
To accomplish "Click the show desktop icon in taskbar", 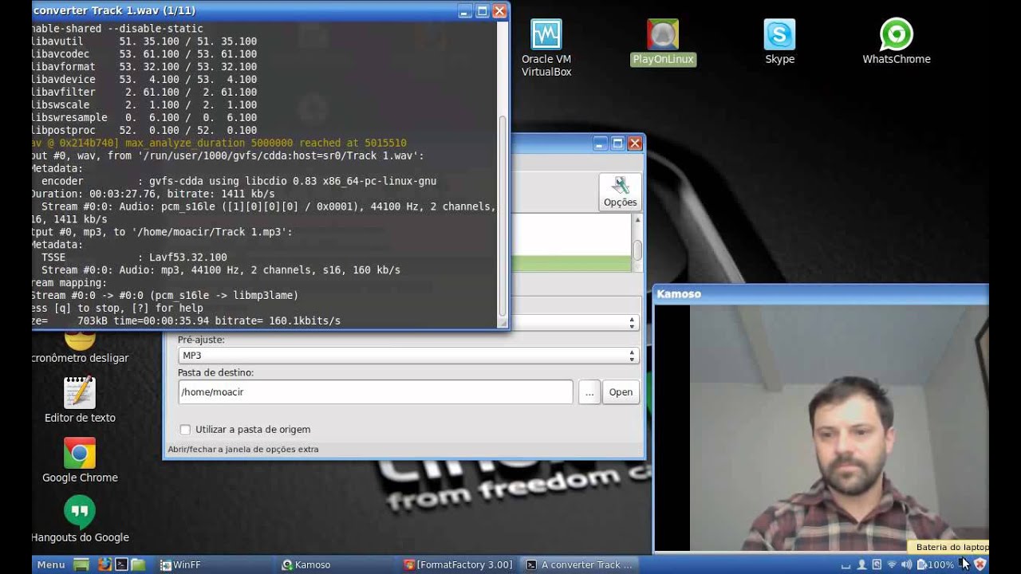I will (x=81, y=564).
